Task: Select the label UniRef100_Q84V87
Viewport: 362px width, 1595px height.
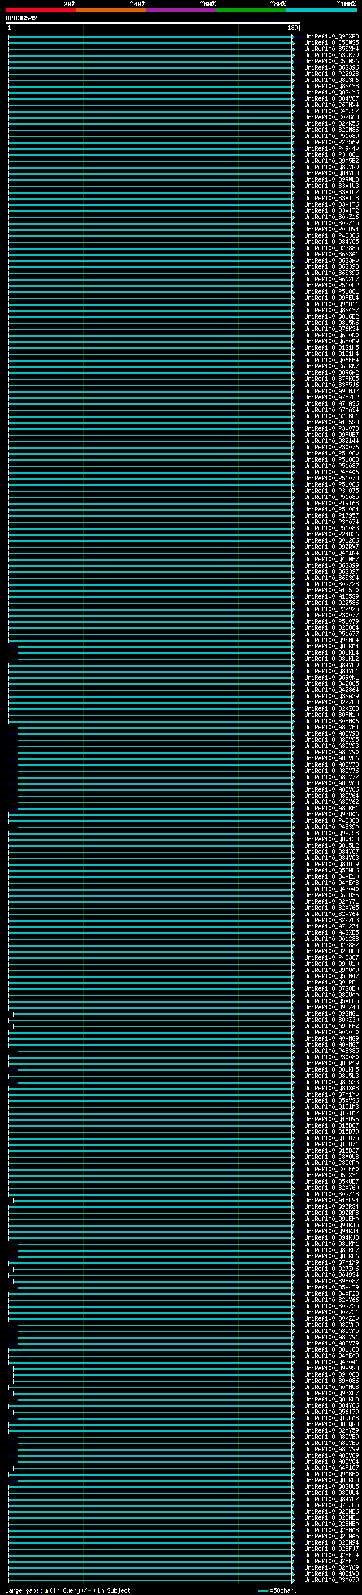Action: coord(331,98)
